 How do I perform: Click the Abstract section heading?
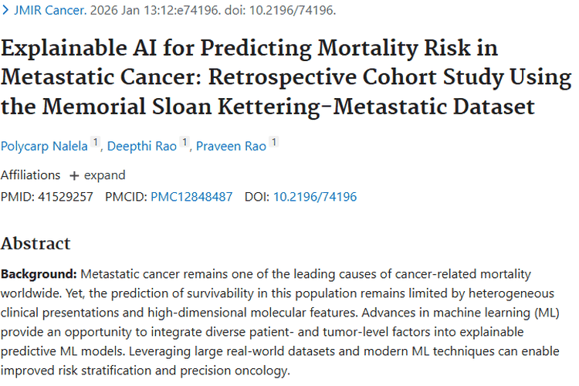click(x=36, y=244)
